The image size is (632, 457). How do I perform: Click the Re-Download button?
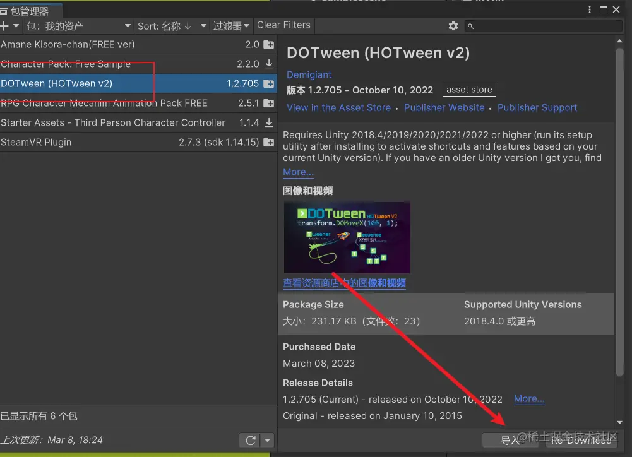pyautogui.click(x=581, y=440)
